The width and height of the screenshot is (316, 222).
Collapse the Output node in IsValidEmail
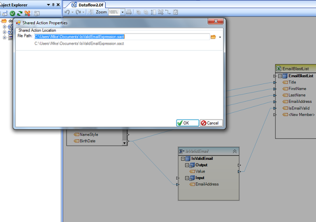point(187,165)
